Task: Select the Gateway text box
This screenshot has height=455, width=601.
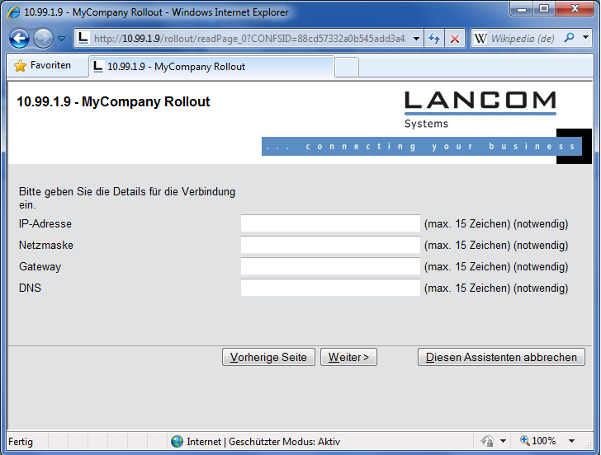Action: tap(330, 266)
